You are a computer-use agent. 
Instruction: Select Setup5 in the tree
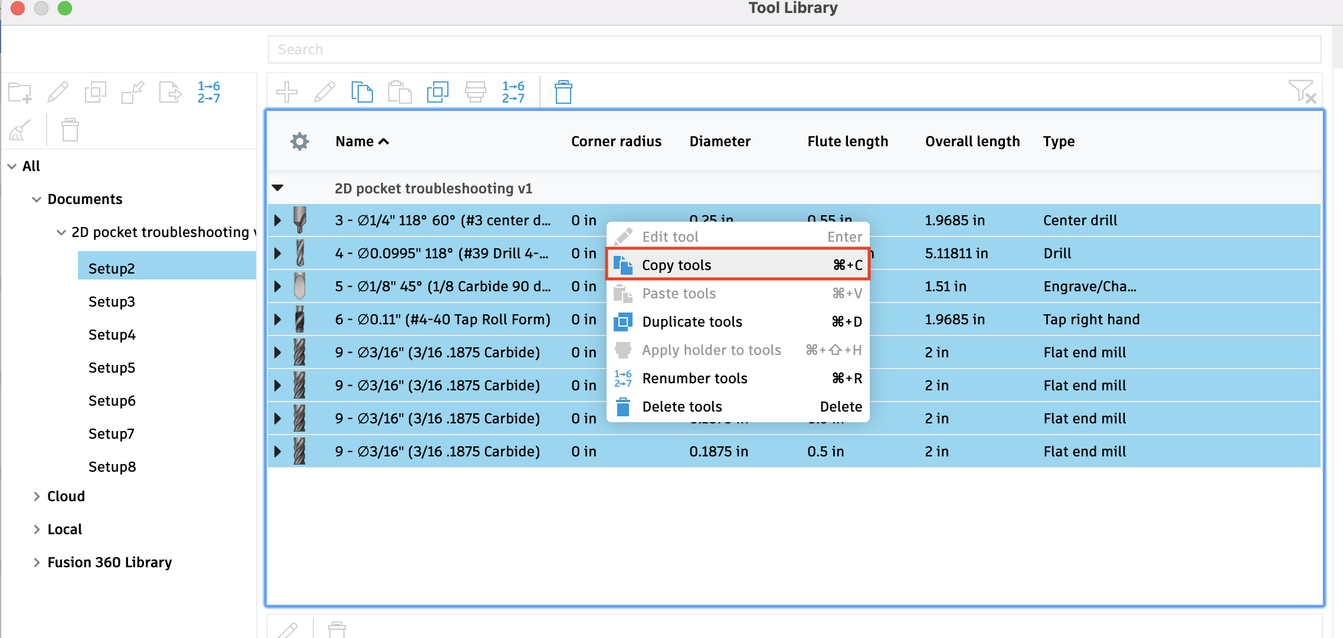(112, 367)
